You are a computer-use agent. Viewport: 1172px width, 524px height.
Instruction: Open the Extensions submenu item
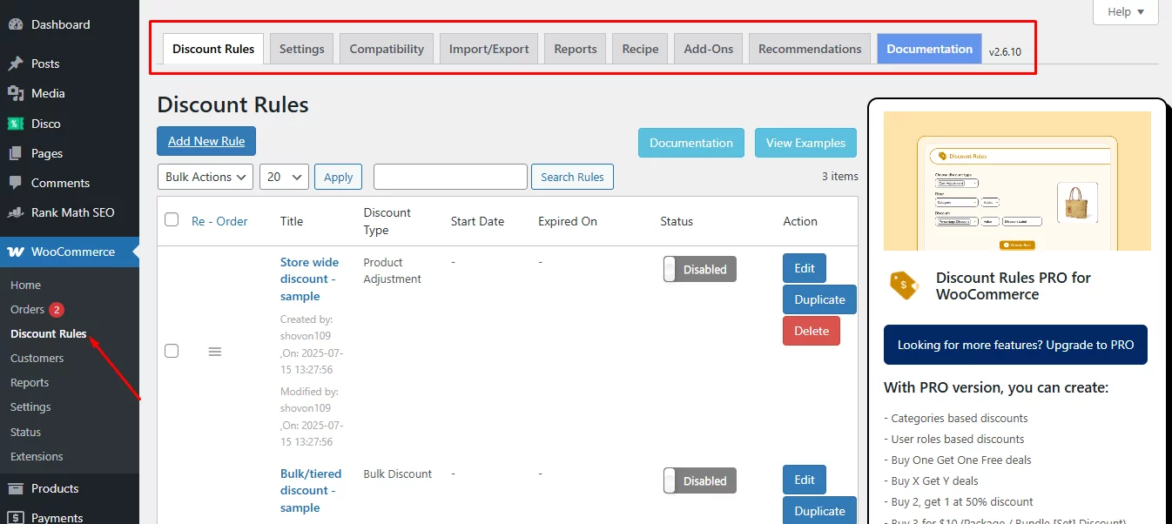click(x=37, y=456)
